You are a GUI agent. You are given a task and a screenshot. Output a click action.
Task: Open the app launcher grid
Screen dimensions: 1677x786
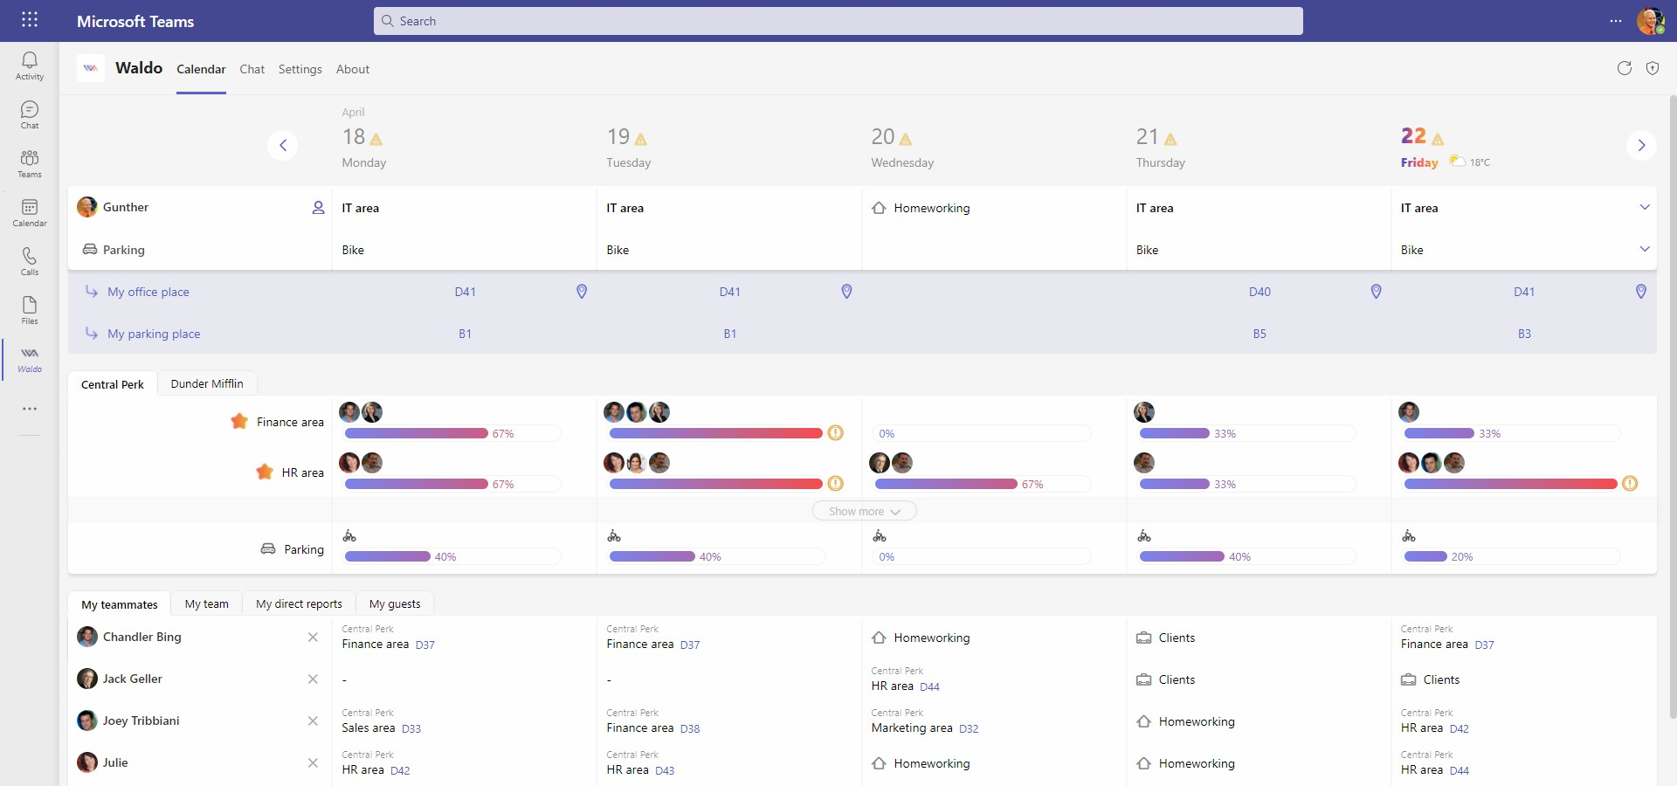point(29,19)
